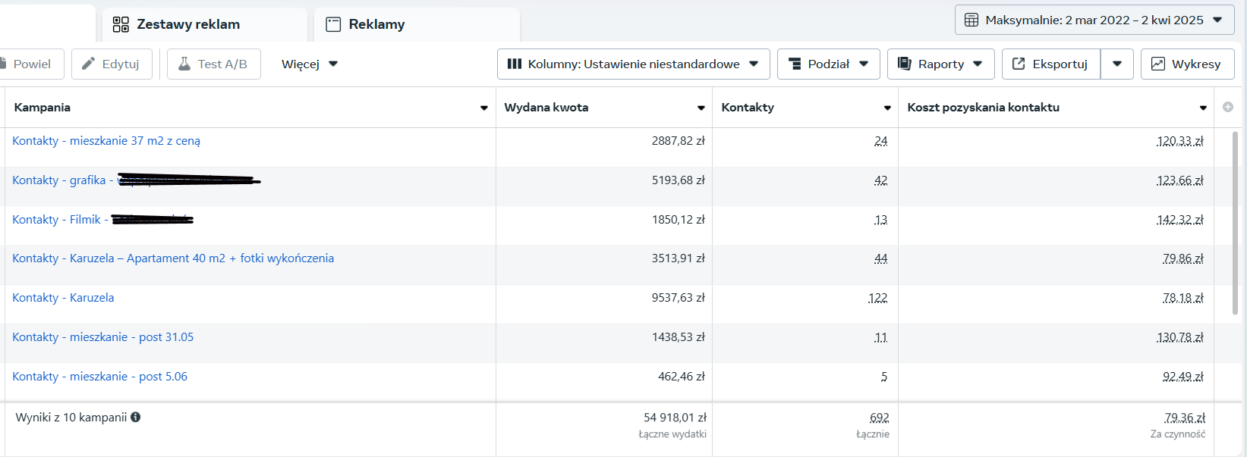Image resolution: width=1247 pixels, height=457 pixels.
Task: Click the 3513,91 zł spend cell
Action: click(679, 258)
